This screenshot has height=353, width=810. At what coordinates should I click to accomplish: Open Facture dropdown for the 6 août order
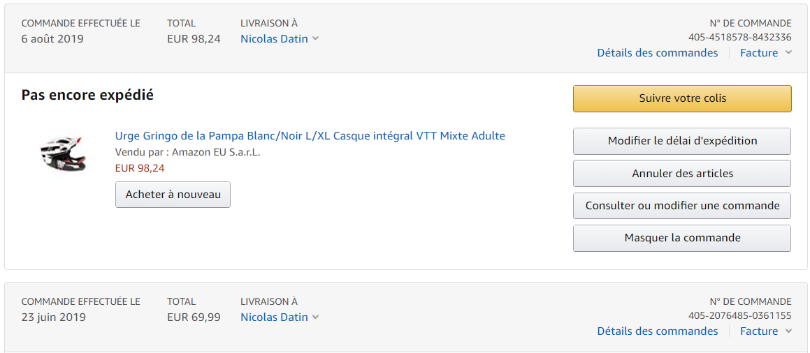[765, 52]
